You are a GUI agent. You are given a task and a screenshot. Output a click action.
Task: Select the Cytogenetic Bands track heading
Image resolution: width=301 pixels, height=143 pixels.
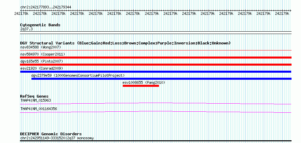[40, 25]
